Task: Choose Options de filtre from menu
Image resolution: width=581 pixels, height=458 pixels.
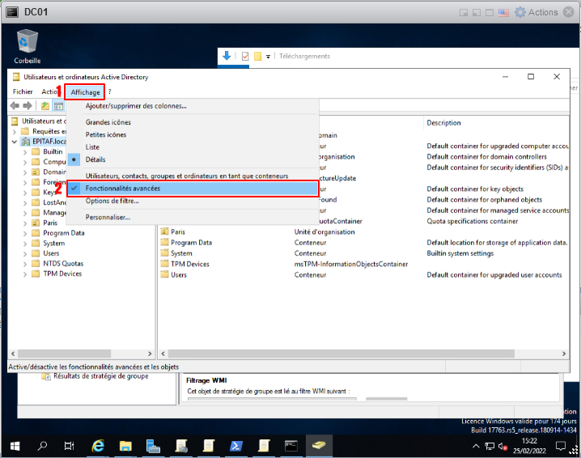Action: tap(112, 201)
